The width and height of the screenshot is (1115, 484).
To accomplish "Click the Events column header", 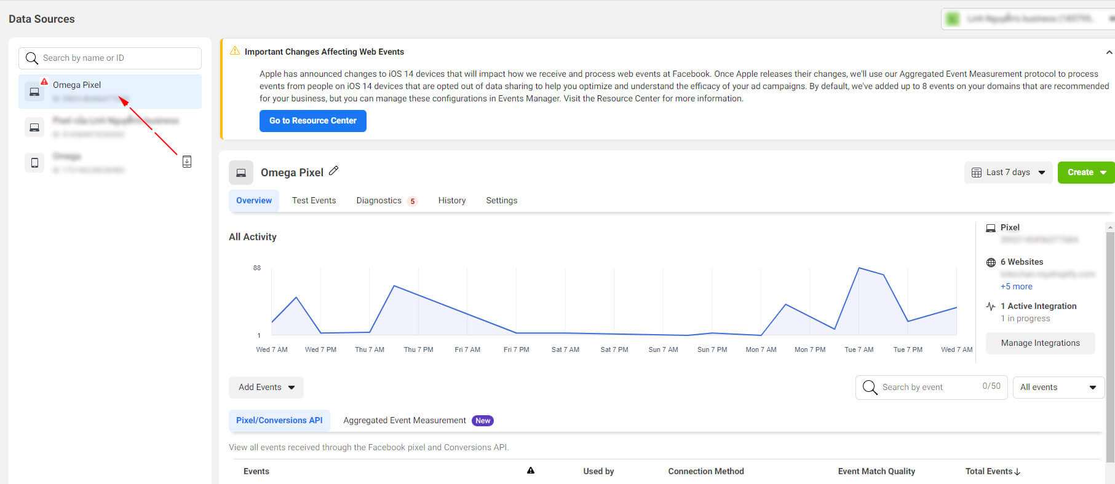I will [x=256, y=472].
